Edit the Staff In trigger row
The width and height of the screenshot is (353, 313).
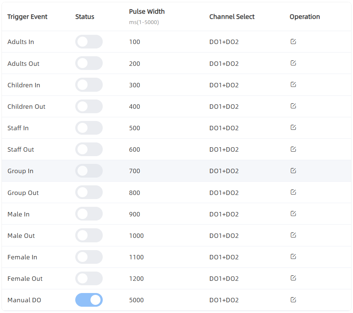[x=293, y=128]
